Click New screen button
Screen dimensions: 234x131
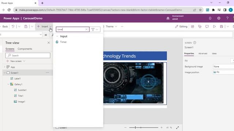click(16, 61)
